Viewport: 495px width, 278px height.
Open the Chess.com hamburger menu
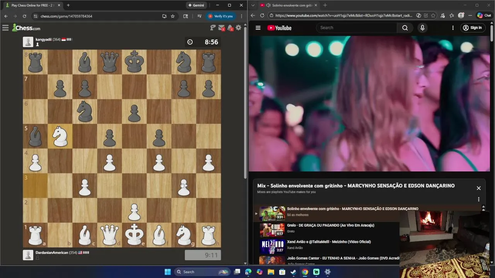tap(5, 28)
